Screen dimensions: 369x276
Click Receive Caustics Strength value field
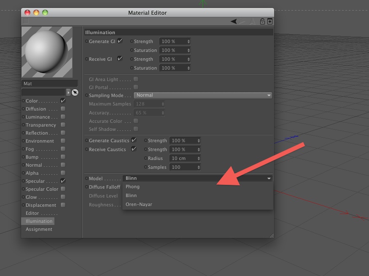click(185, 149)
